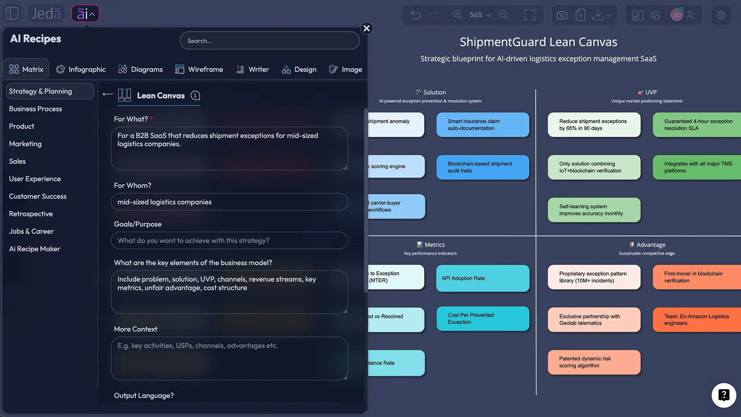Click the redo arrow icon

tap(434, 15)
